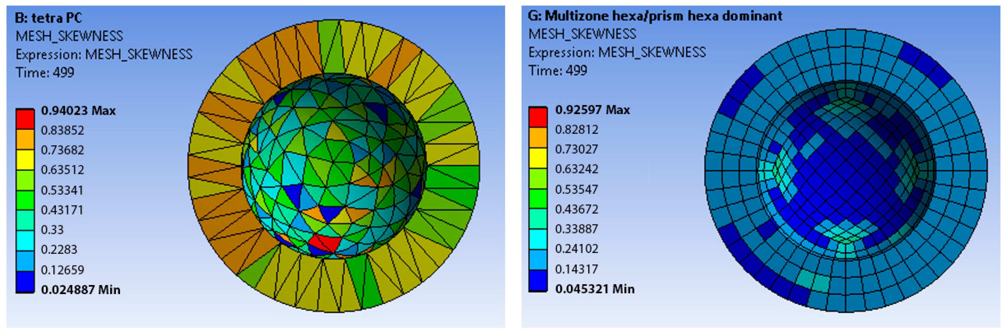
Task: Click the yellow swatch in tetra PC legend
Action: (25, 159)
